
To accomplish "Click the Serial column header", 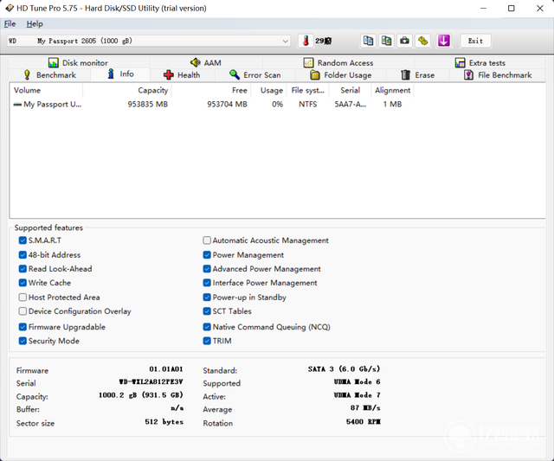I will pos(350,90).
